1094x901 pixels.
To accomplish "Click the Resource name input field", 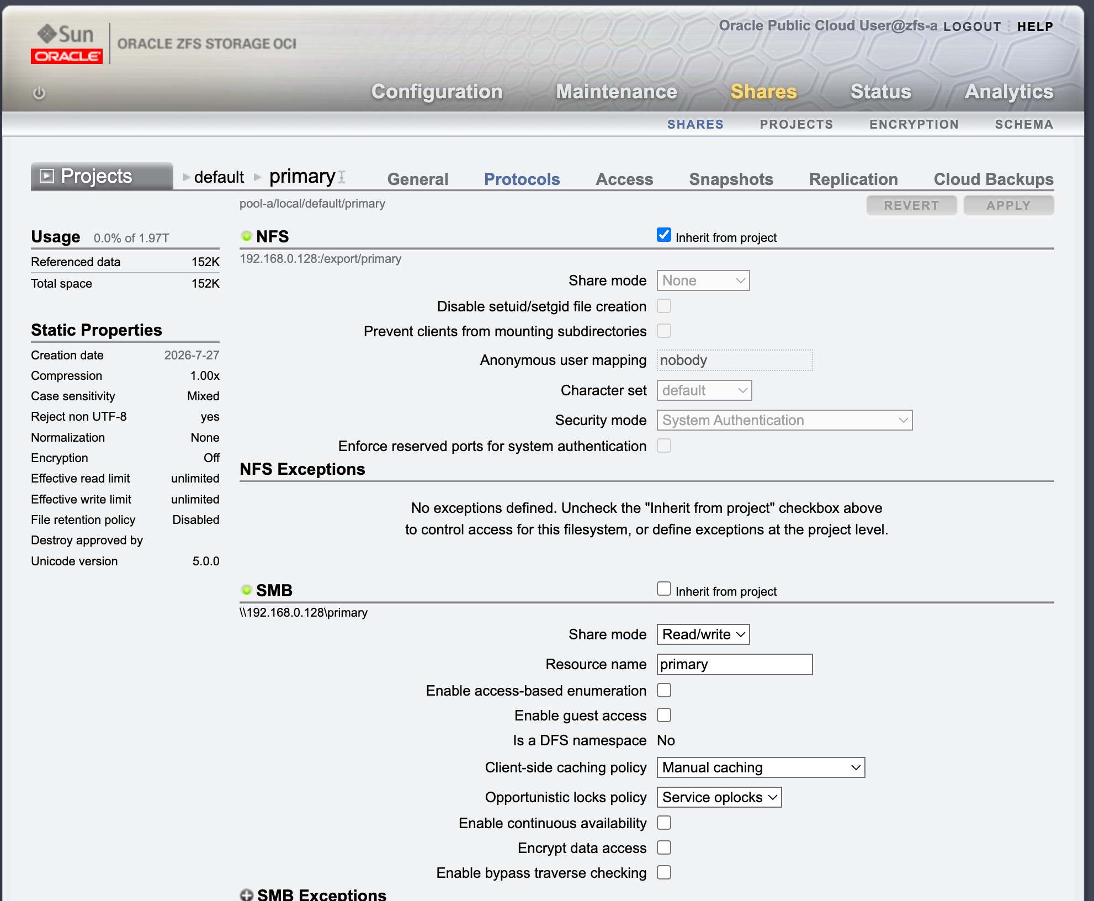I will pyautogui.click(x=735, y=664).
